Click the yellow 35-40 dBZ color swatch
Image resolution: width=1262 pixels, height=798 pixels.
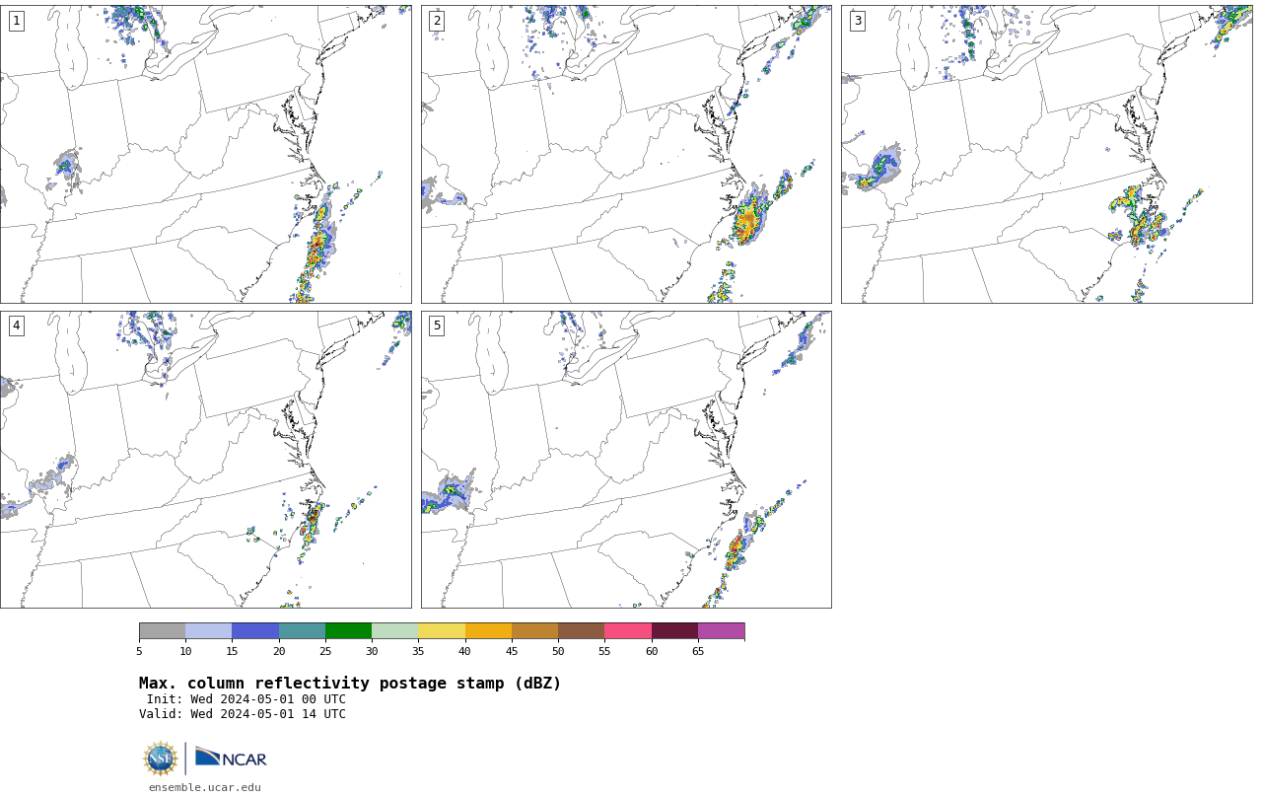[x=442, y=630]
